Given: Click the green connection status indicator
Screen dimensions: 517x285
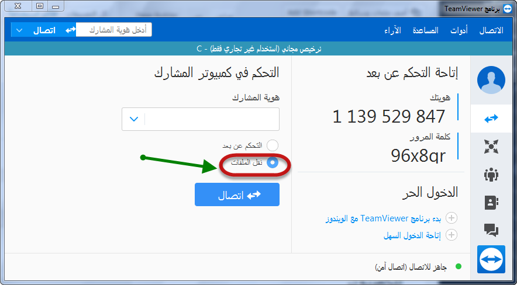Looking at the screenshot, I should click(459, 266).
